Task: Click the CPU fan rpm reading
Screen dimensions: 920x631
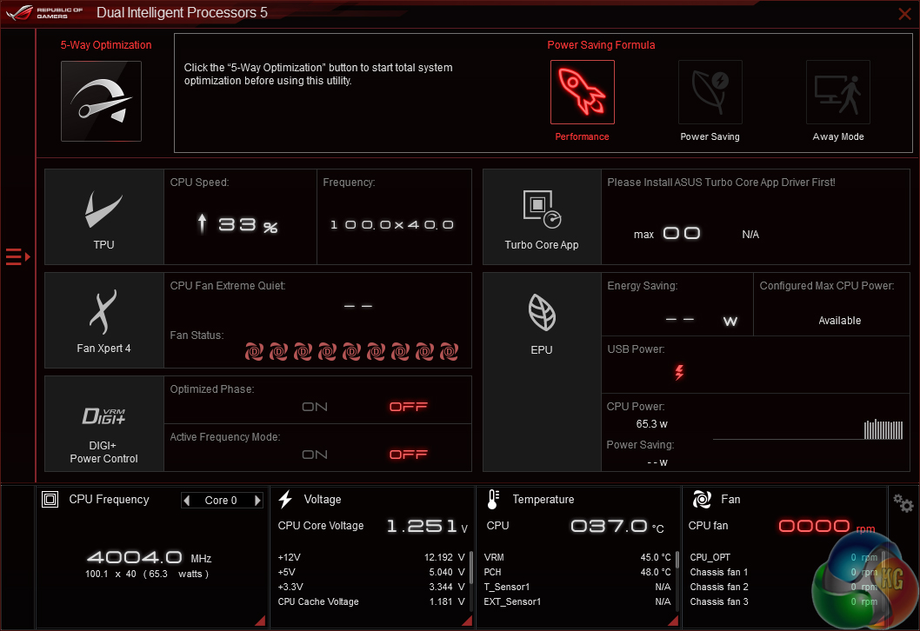Action: point(826,527)
